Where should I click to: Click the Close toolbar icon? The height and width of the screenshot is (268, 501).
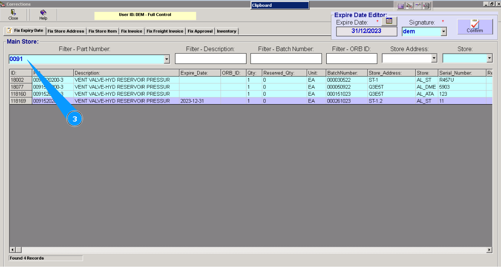[x=13, y=15]
